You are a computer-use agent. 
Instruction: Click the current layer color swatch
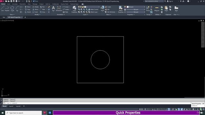tap(85, 7)
